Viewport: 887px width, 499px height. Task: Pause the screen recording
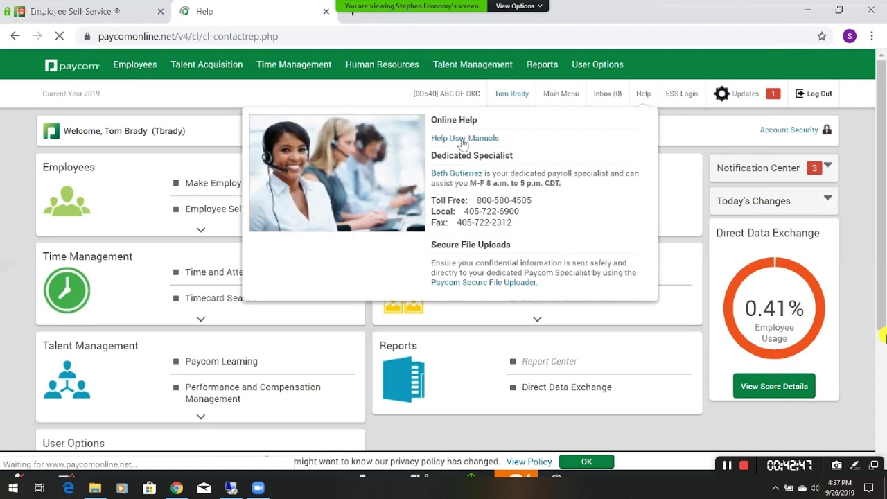coord(727,465)
